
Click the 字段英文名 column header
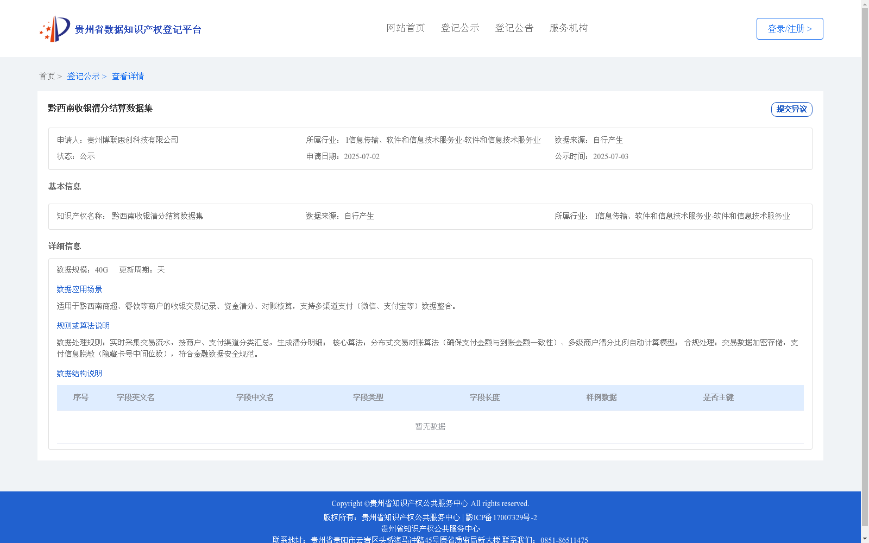tap(136, 397)
